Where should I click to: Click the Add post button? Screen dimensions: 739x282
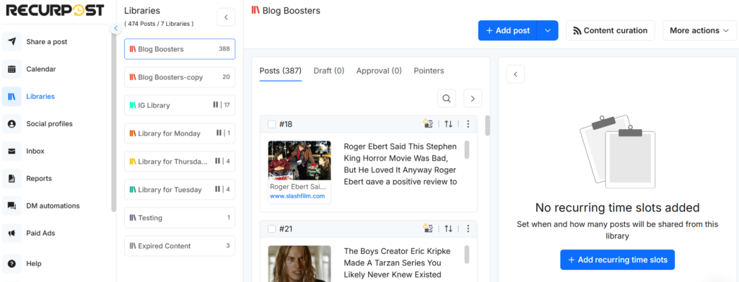click(507, 30)
